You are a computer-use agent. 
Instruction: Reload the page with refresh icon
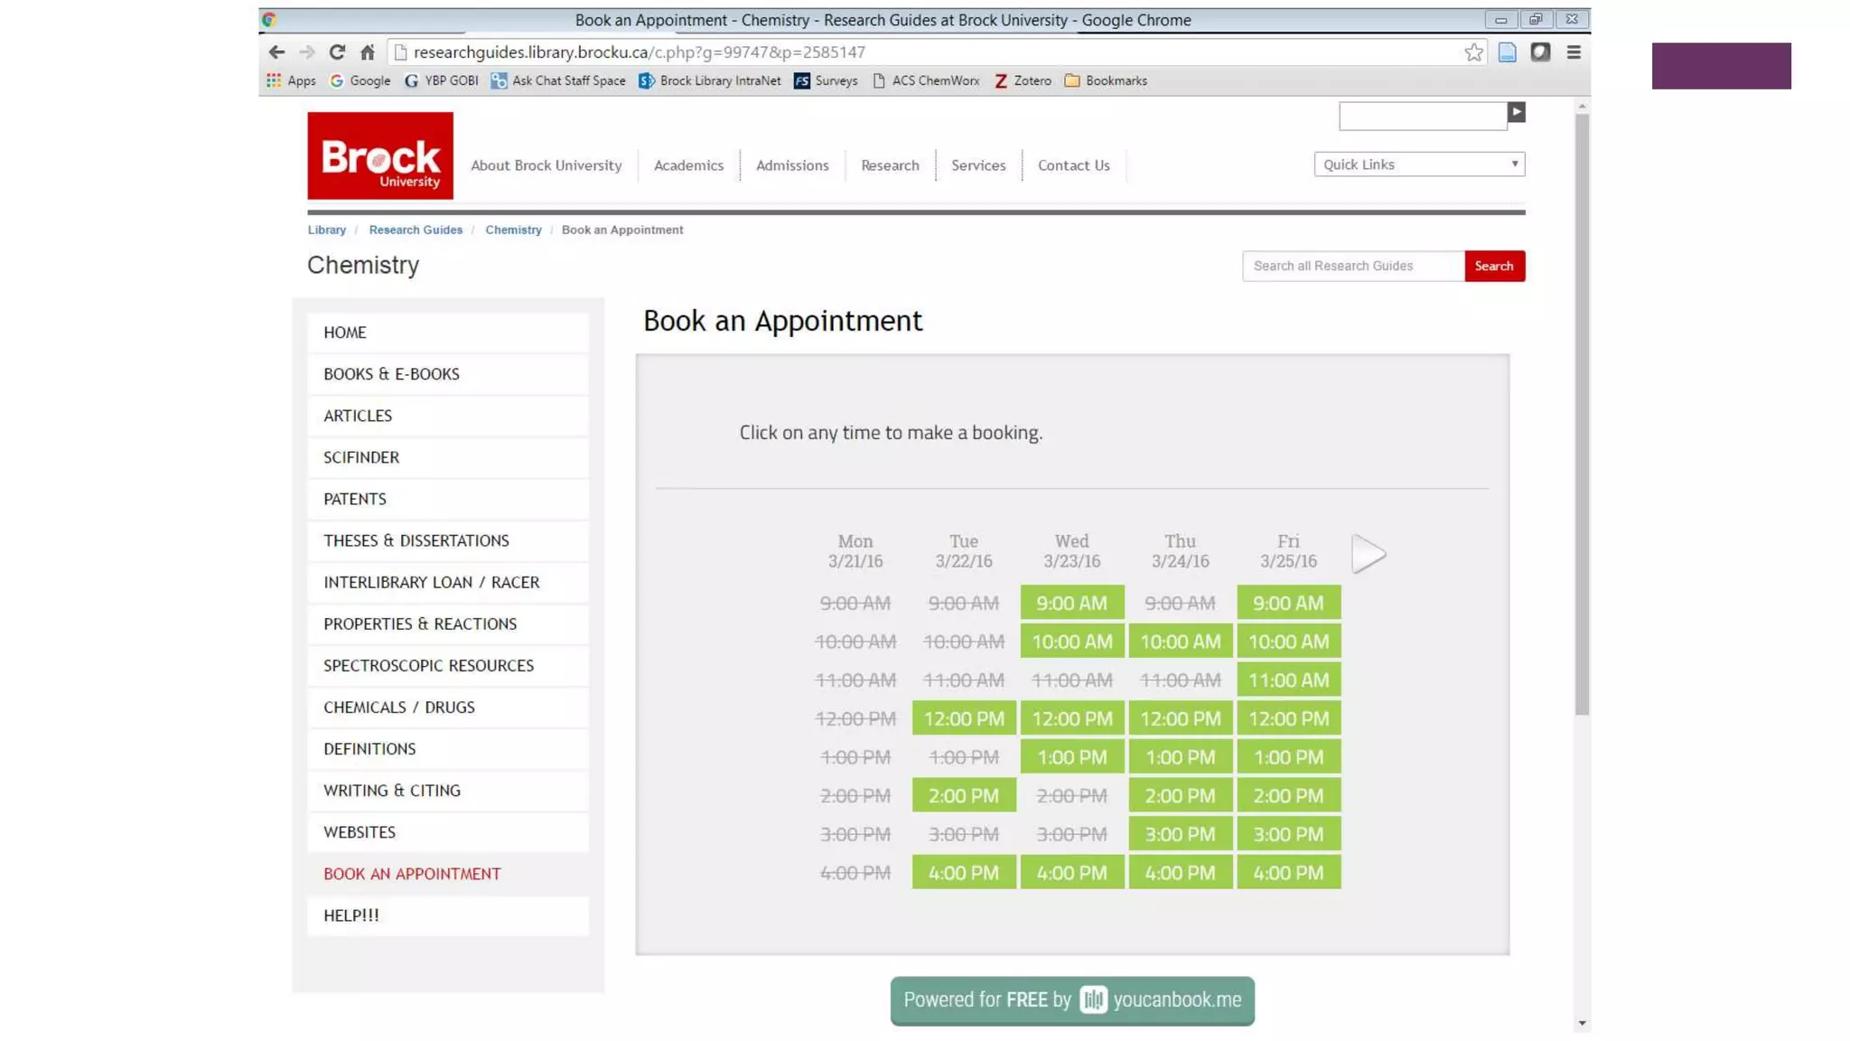(x=337, y=52)
